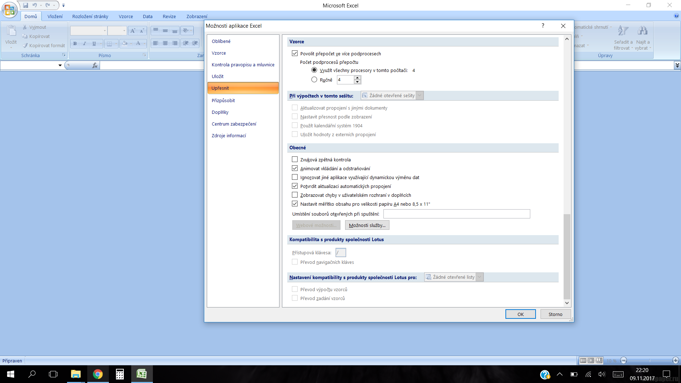Switch to Centrum zabezpečení category
The height and width of the screenshot is (383, 681).
pyautogui.click(x=234, y=124)
